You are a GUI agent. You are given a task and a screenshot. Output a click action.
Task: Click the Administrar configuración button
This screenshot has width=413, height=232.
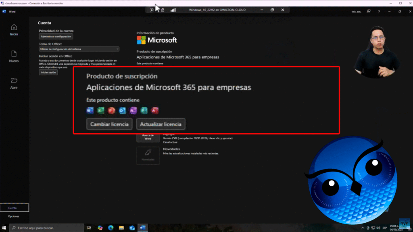click(56, 37)
